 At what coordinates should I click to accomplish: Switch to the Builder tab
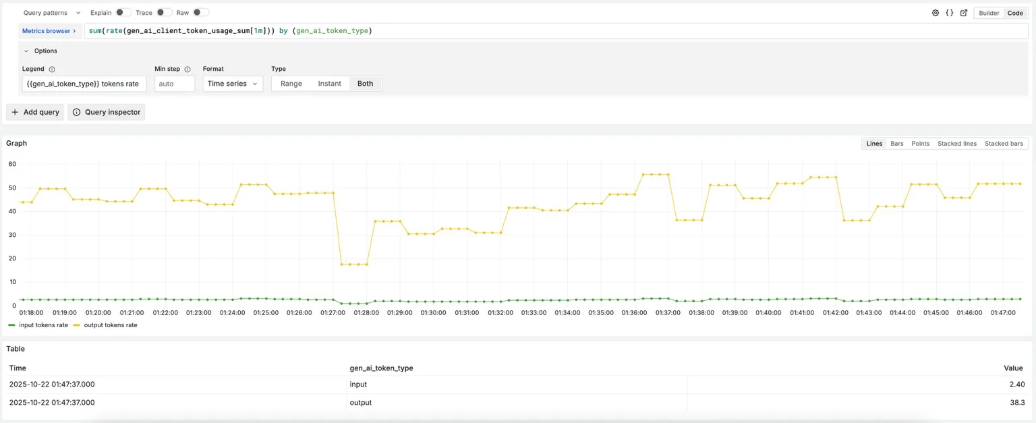pyautogui.click(x=988, y=13)
